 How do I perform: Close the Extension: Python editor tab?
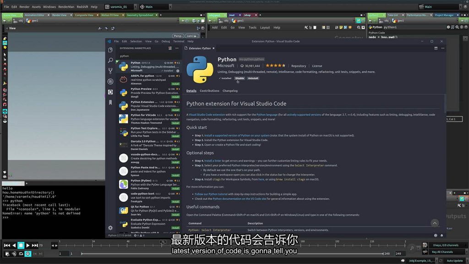[213, 48]
